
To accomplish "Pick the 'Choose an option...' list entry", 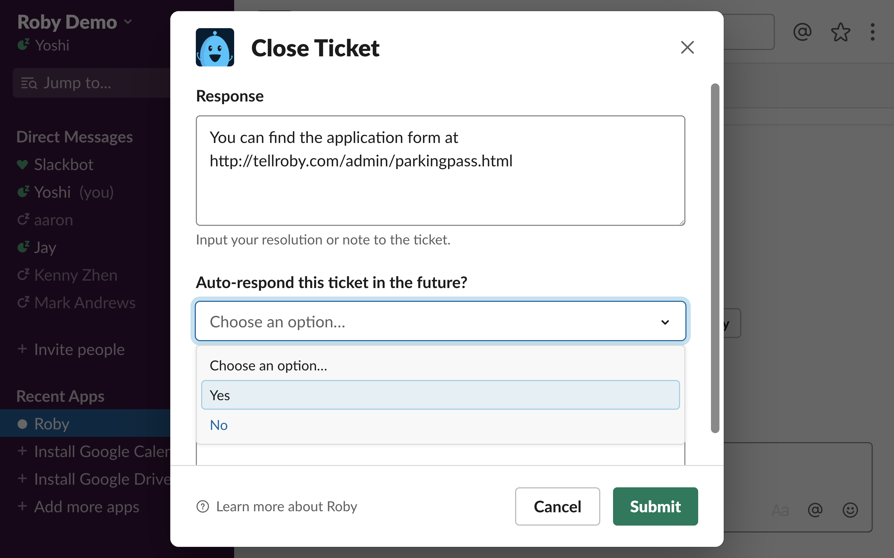I will [268, 366].
